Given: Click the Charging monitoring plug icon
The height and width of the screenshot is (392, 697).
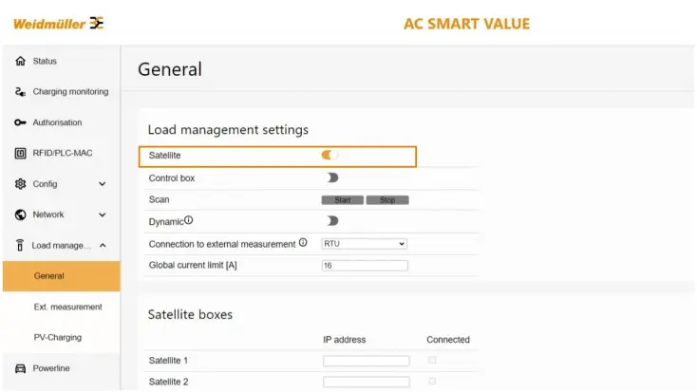Looking at the screenshot, I should [20, 92].
